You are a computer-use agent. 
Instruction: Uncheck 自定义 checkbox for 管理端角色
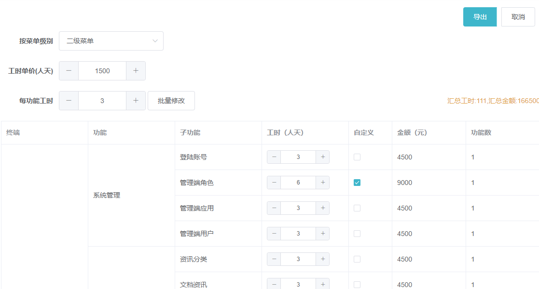pyautogui.click(x=357, y=183)
